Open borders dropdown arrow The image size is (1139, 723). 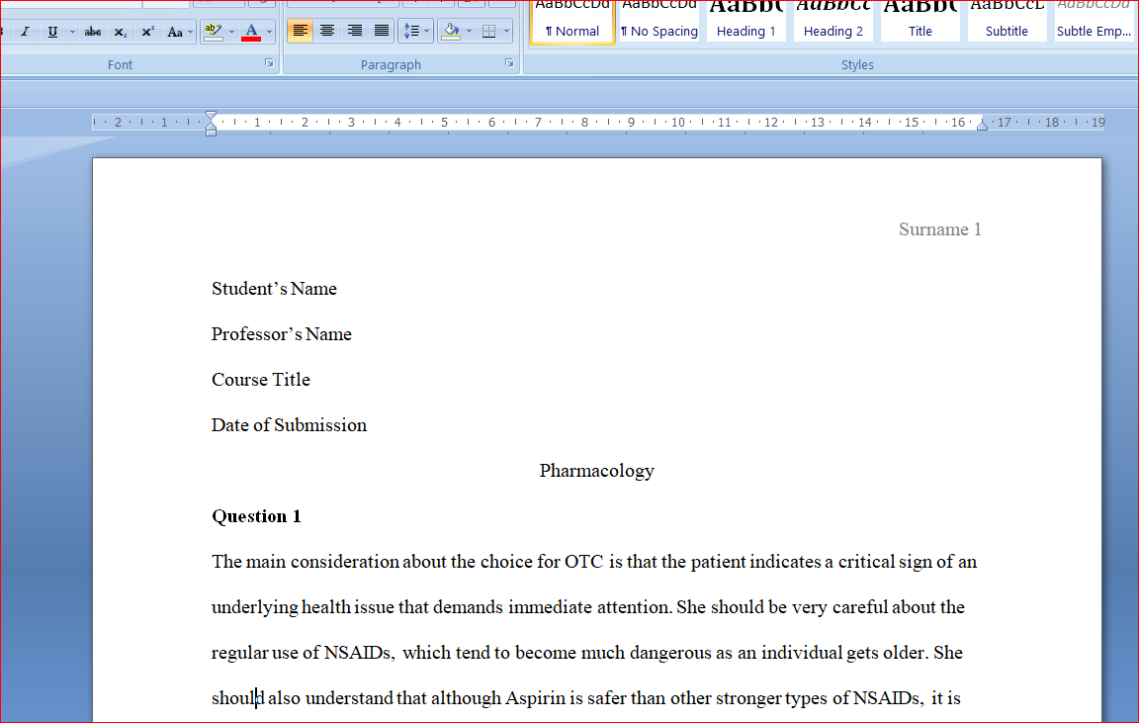pyautogui.click(x=507, y=31)
